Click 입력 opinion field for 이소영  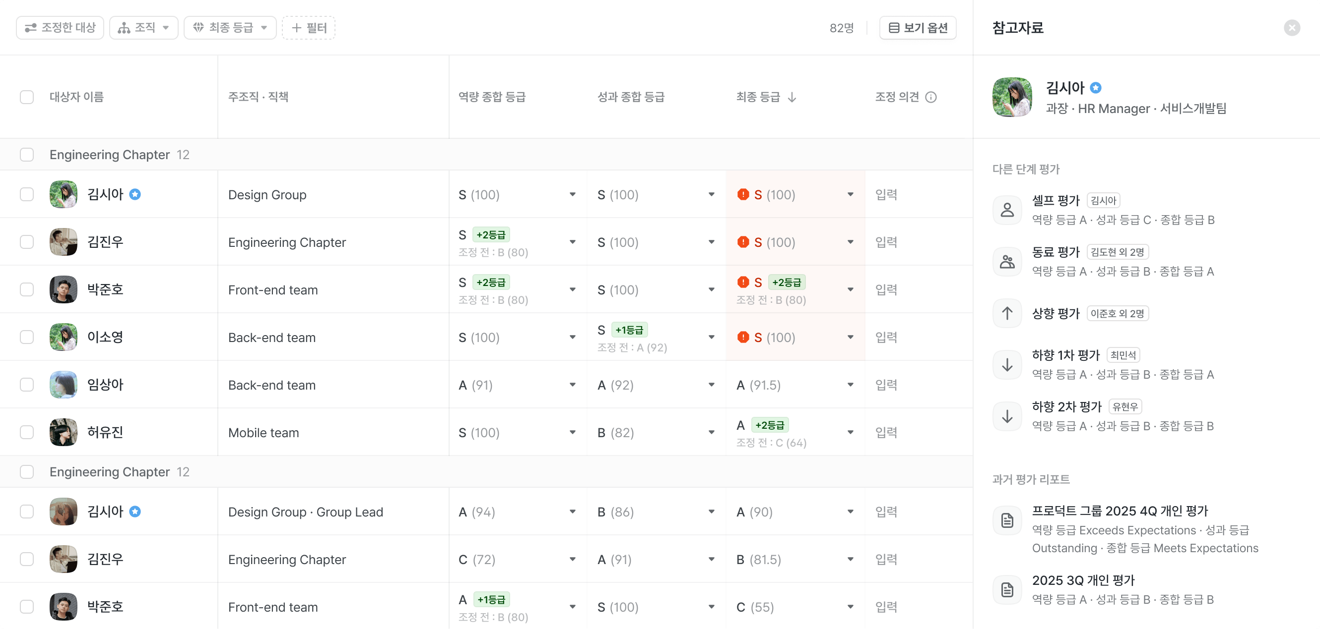coord(886,337)
